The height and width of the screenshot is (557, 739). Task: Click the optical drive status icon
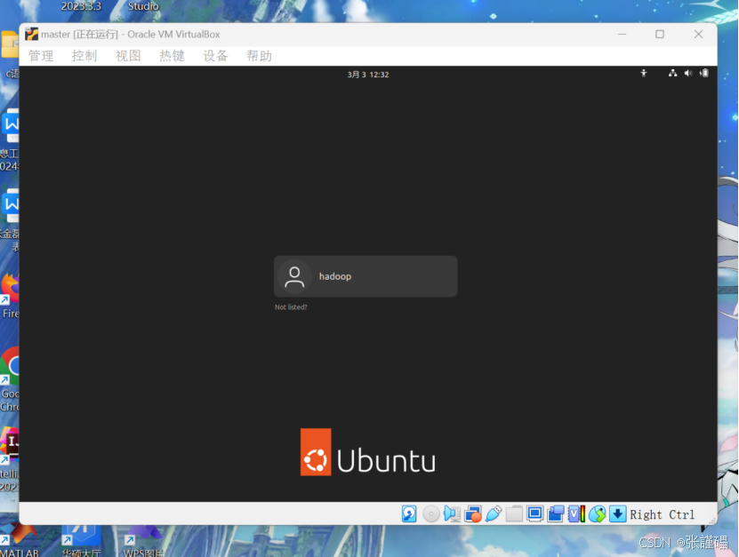430,513
